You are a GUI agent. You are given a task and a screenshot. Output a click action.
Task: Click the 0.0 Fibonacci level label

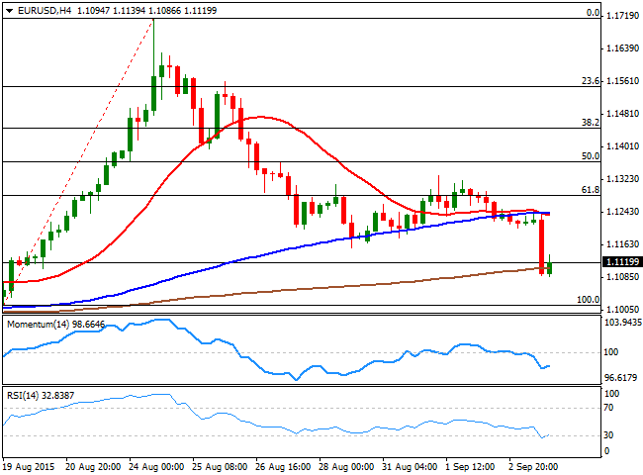(x=593, y=14)
